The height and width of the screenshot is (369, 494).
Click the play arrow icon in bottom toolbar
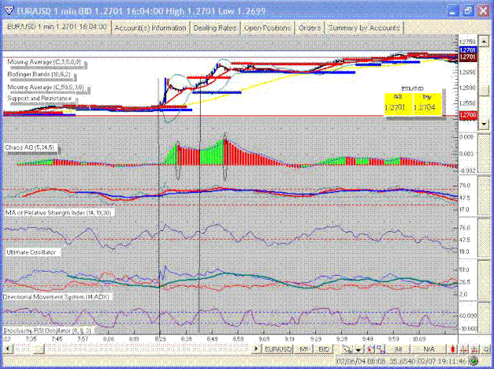pos(256,349)
